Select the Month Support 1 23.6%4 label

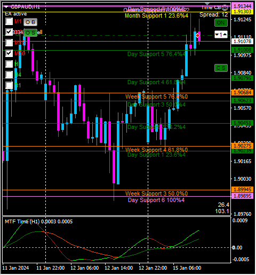click(156, 15)
